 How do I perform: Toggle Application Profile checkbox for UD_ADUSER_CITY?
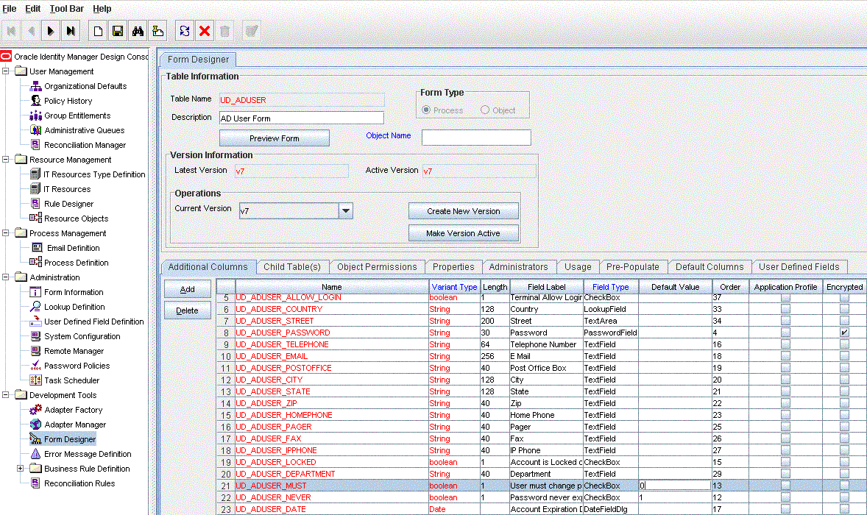point(785,380)
